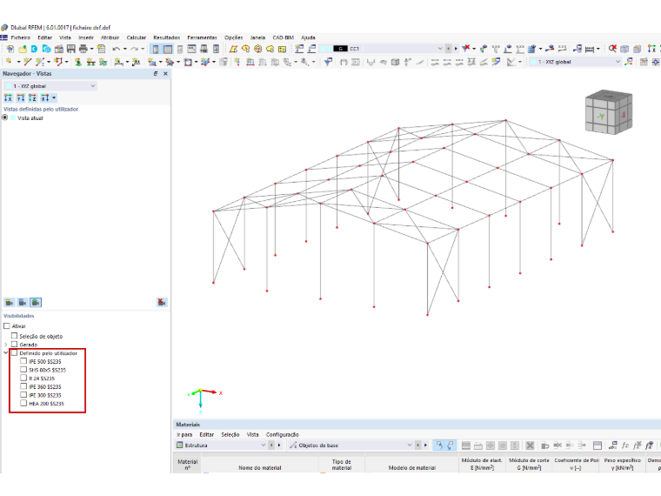The image size is (661, 496).
Task: Insert a new member tool icon
Action: click(x=40, y=62)
